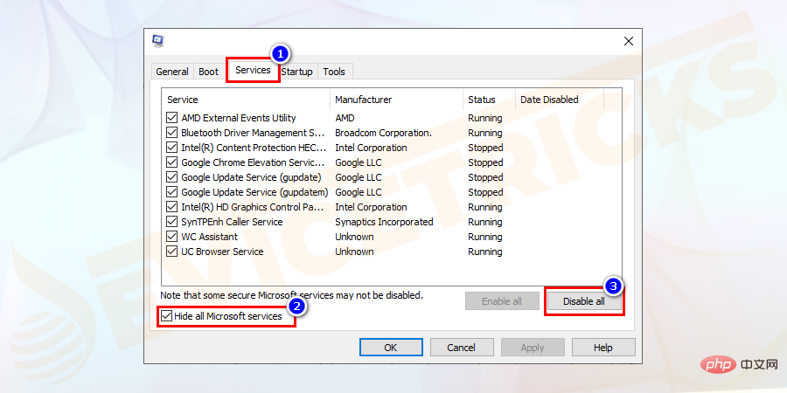
Task: Click Broadcom Corporation manufacturer cell
Action: click(384, 133)
